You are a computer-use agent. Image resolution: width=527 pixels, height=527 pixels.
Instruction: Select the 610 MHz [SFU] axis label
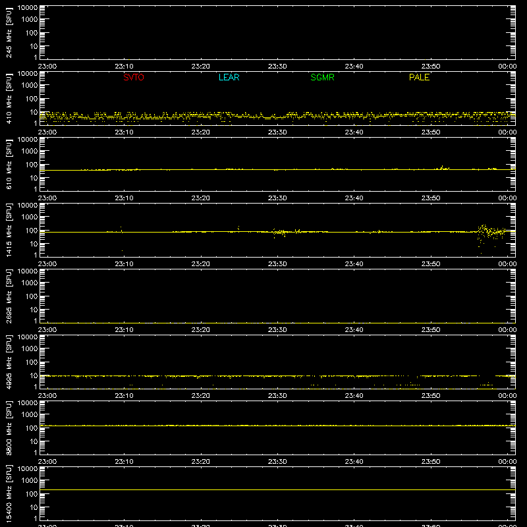(9, 165)
